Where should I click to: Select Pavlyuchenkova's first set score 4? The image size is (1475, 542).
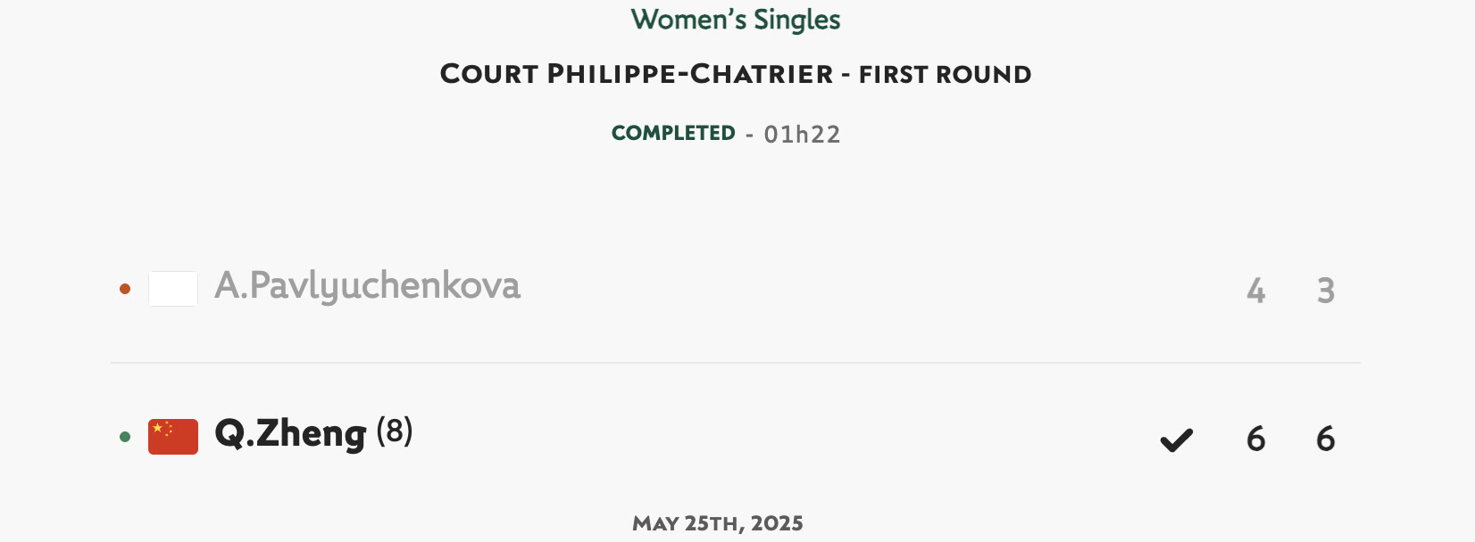(x=1256, y=291)
